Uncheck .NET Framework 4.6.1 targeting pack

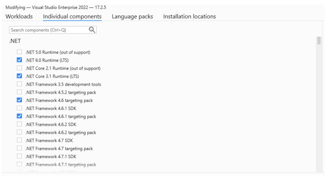point(19,116)
